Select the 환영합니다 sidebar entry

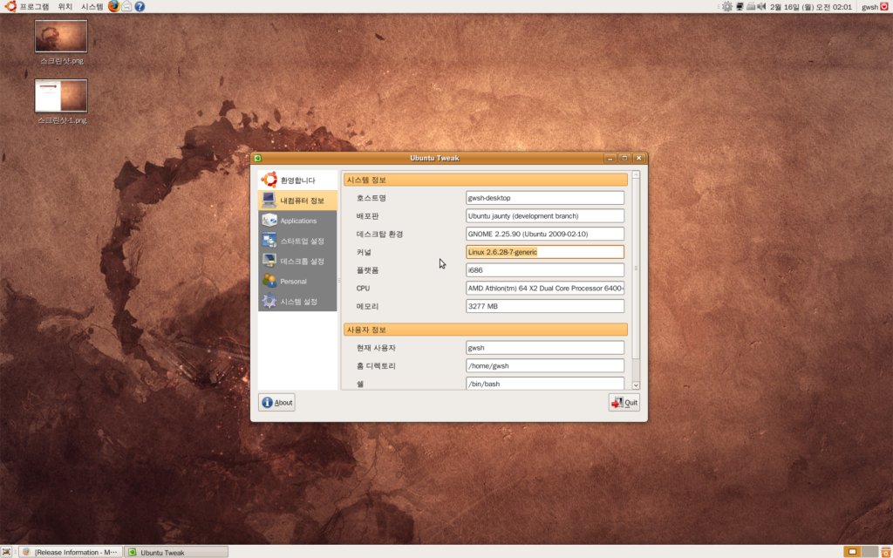(297, 180)
